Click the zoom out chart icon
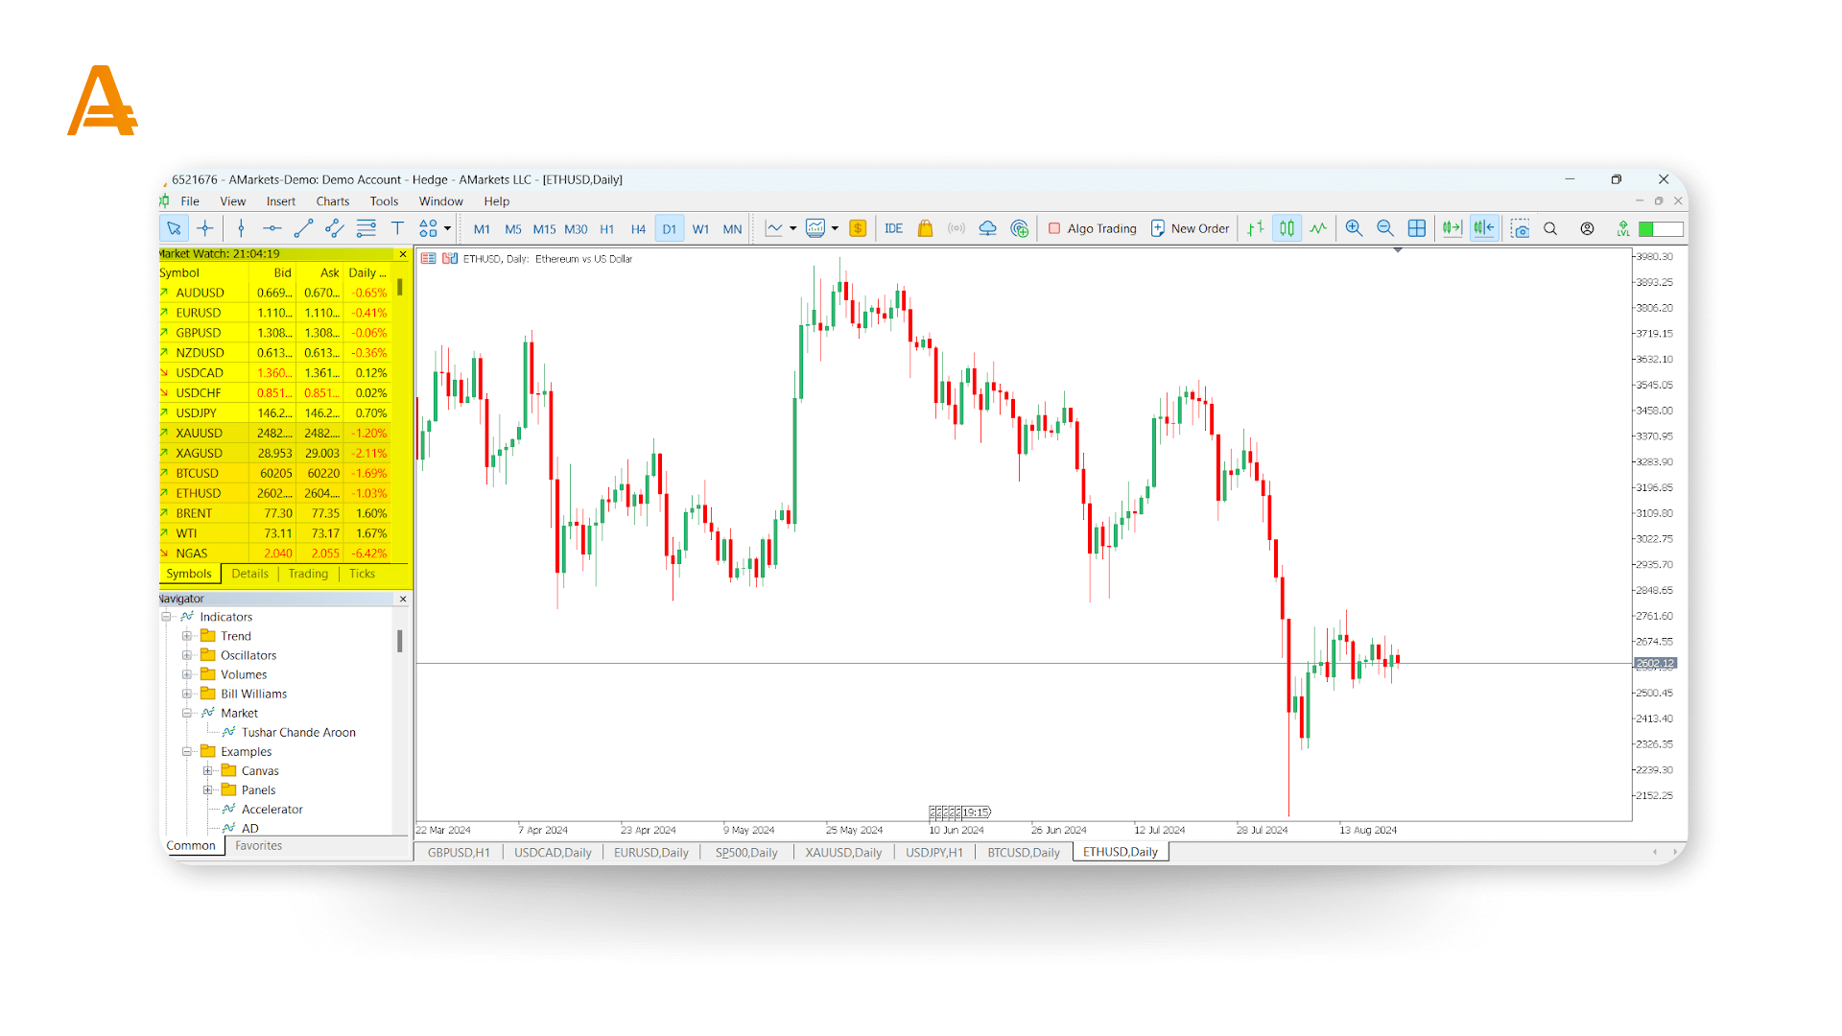Image resolution: width=1842 pixels, height=1036 pixels. point(1385,228)
